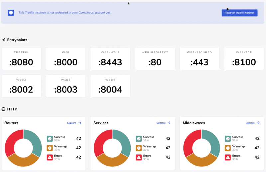This screenshot has height=172, width=266.
Task: Click the HTTP globe icon
Action: [3, 109]
